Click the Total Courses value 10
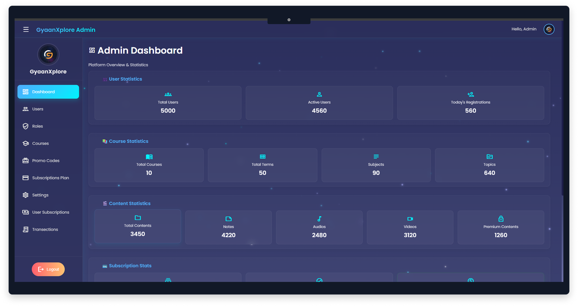The height and width of the screenshot is (306, 578). point(149,173)
